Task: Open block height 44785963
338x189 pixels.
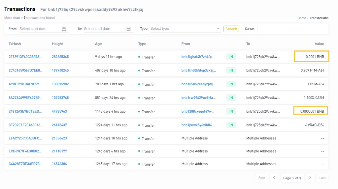Action: pyautogui.click(x=59, y=111)
